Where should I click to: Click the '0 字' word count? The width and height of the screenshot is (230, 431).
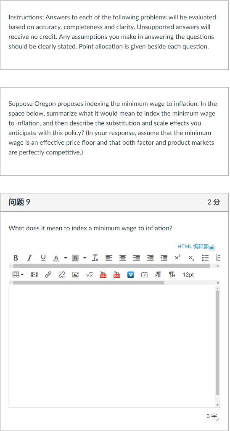tap(211, 416)
